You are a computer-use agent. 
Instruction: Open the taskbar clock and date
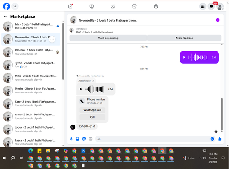tap(213, 158)
